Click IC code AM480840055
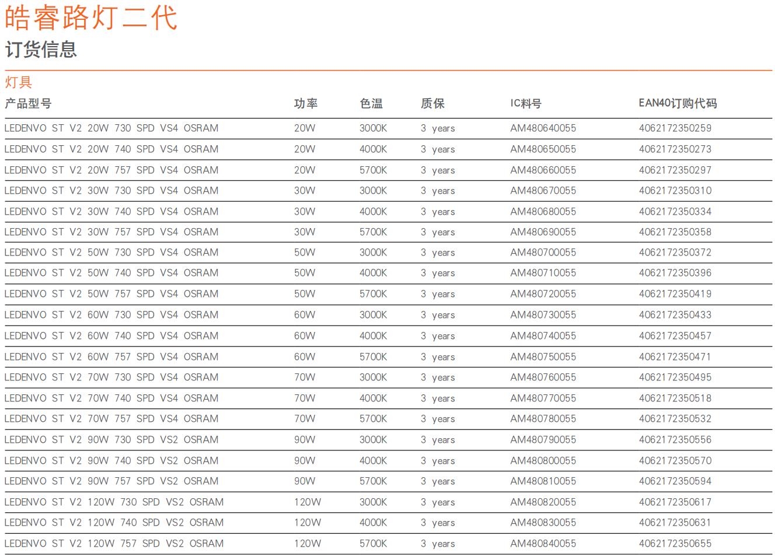This screenshot has height=556, width=775. click(x=543, y=544)
